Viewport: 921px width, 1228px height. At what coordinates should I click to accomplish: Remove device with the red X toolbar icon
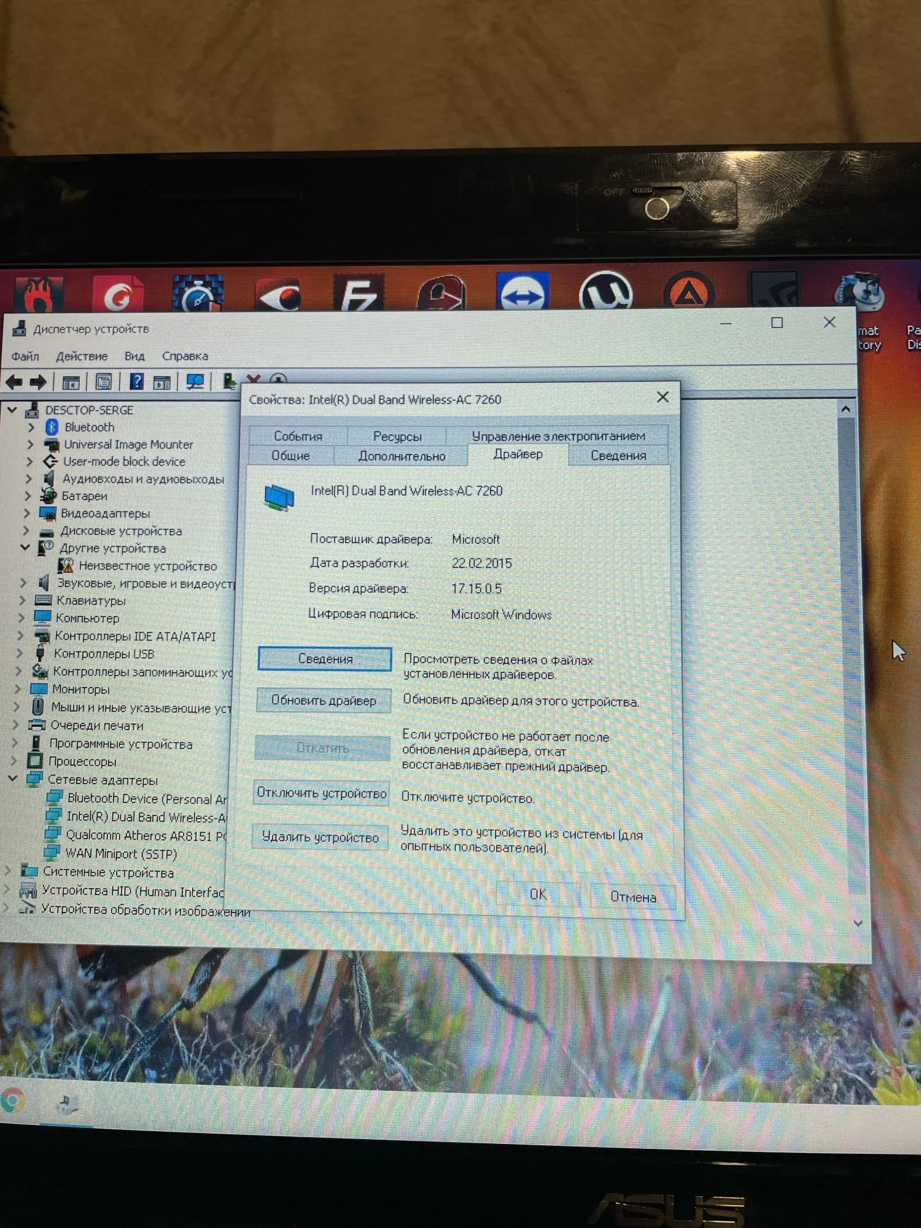[253, 380]
